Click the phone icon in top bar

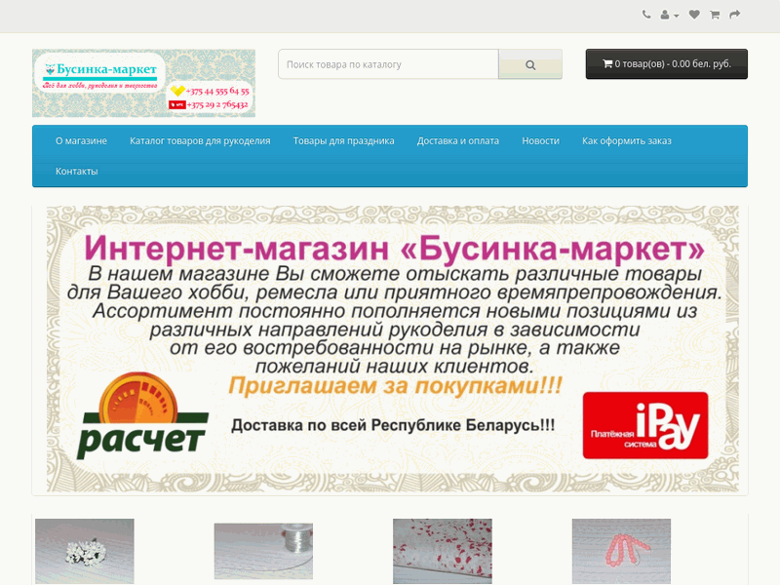(x=646, y=15)
